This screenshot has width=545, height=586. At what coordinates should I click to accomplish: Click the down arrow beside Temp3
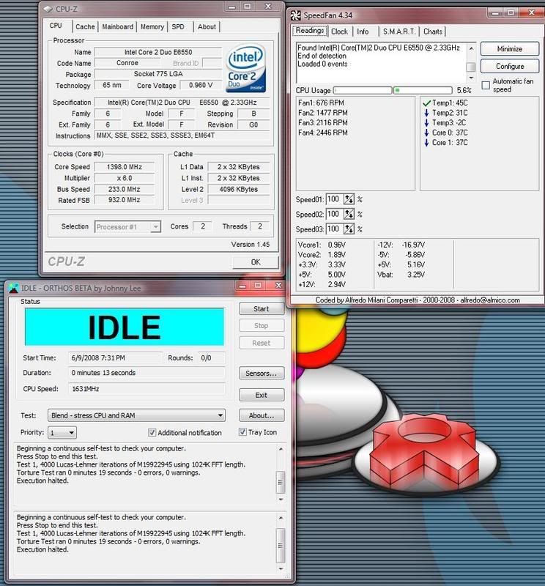click(x=426, y=122)
